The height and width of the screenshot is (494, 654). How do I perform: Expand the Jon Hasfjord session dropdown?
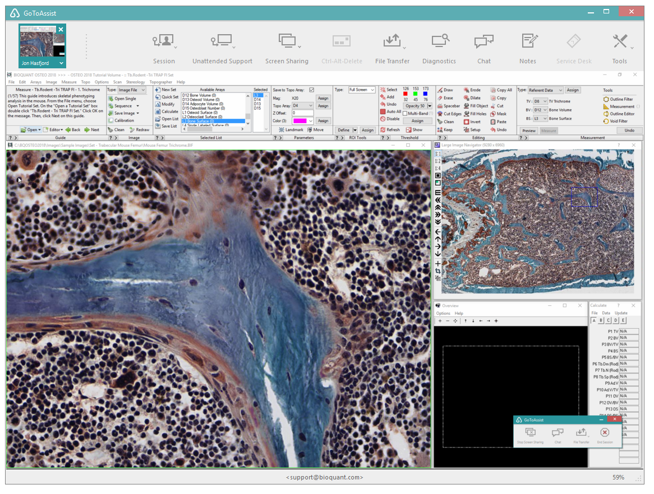(x=61, y=63)
